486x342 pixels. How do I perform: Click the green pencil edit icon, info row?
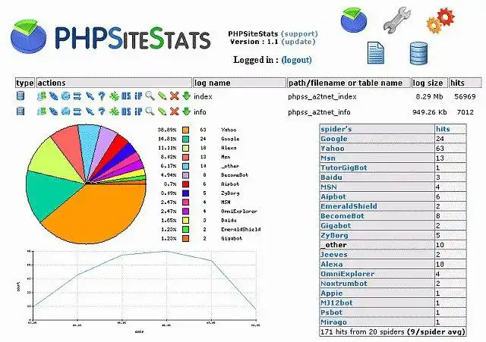(162, 111)
